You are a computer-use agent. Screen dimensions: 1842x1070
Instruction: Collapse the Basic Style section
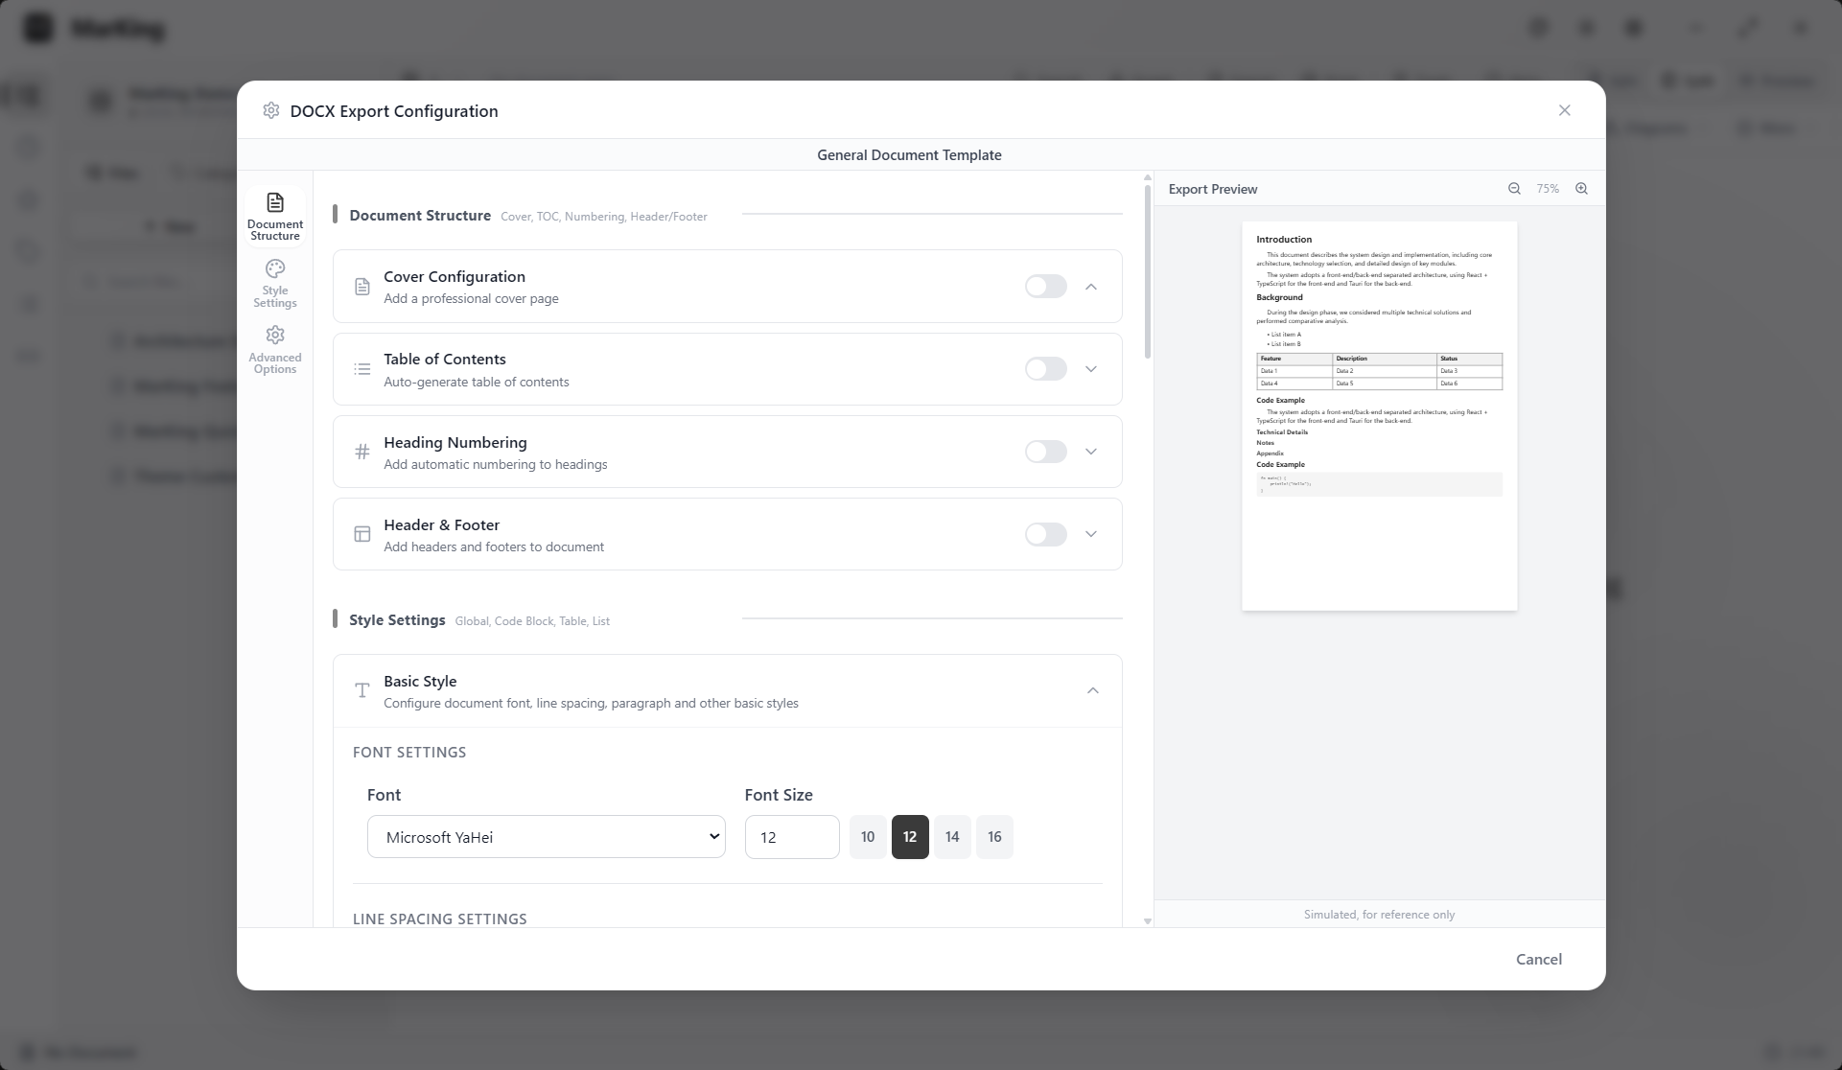(x=1092, y=690)
